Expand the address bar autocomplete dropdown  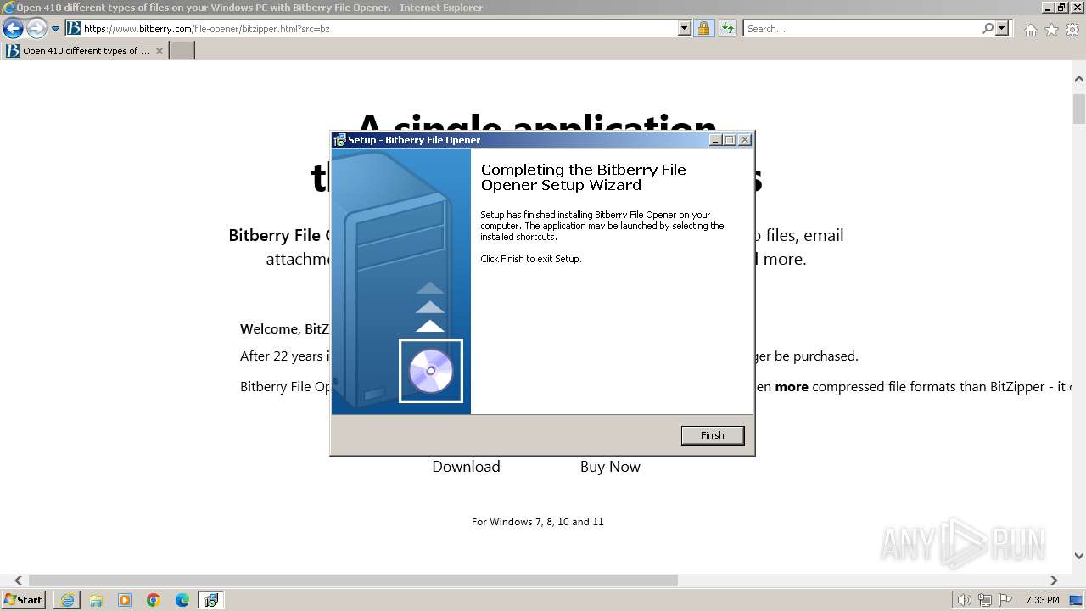(x=685, y=28)
